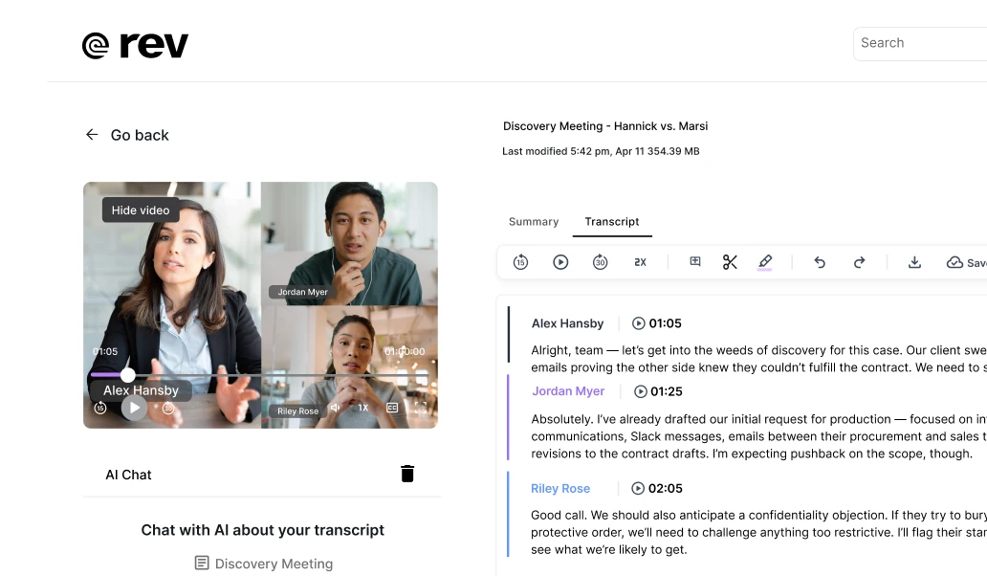Viewport: 987px width, 576px height.
Task: Expand the video to fullscreen
Action: tap(421, 408)
